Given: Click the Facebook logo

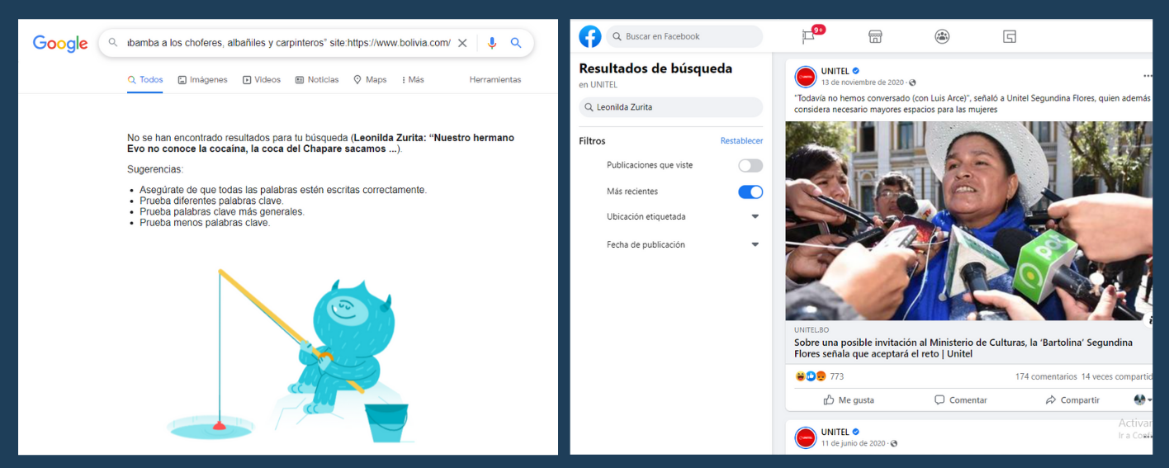Looking at the screenshot, I should [590, 36].
